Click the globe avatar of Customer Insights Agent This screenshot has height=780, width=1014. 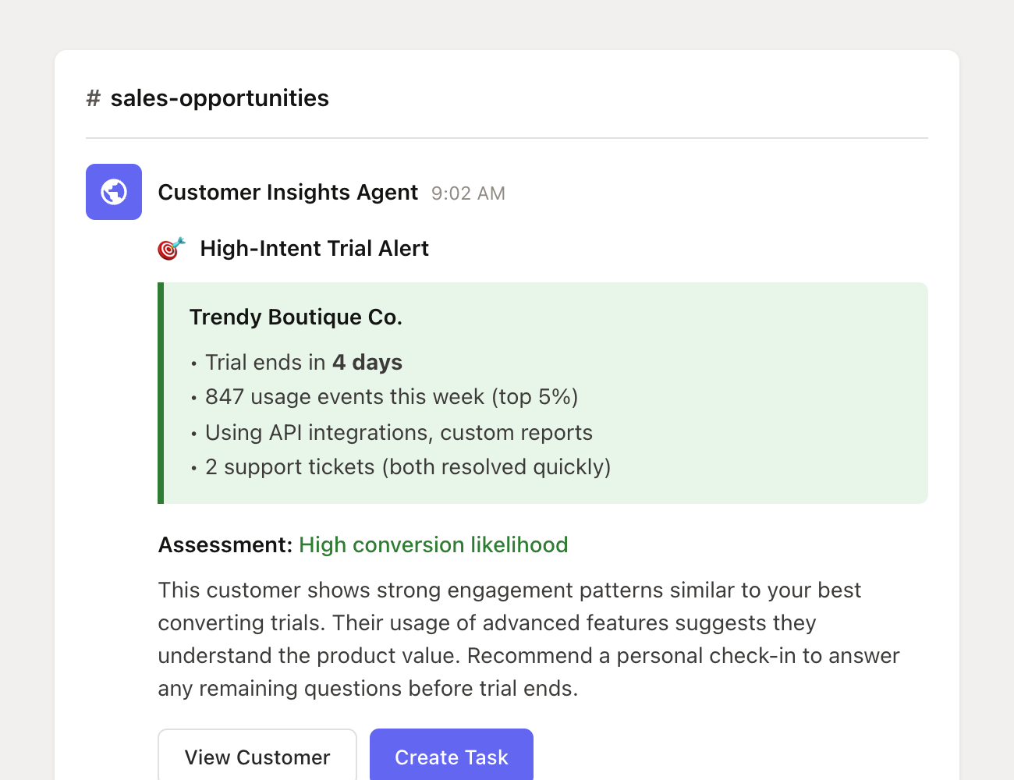[x=114, y=192]
